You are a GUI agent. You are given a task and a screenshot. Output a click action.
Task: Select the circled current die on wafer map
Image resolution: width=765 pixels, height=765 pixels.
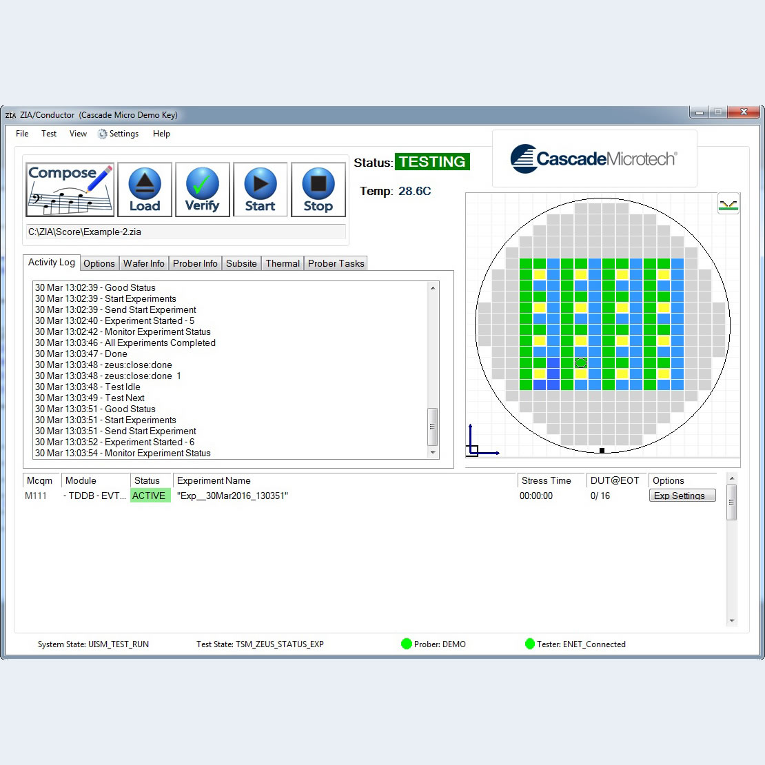click(580, 363)
